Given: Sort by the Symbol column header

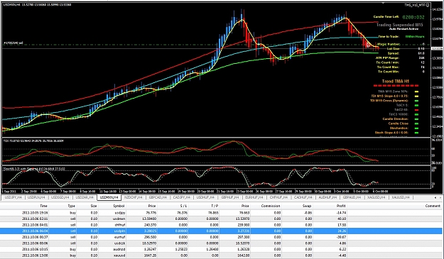Looking at the screenshot, I should [119, 206].
